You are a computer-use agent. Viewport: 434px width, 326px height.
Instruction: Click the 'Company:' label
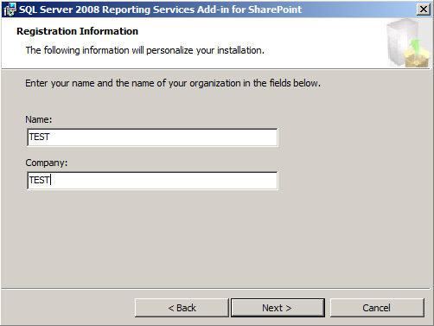pos(47,163)
